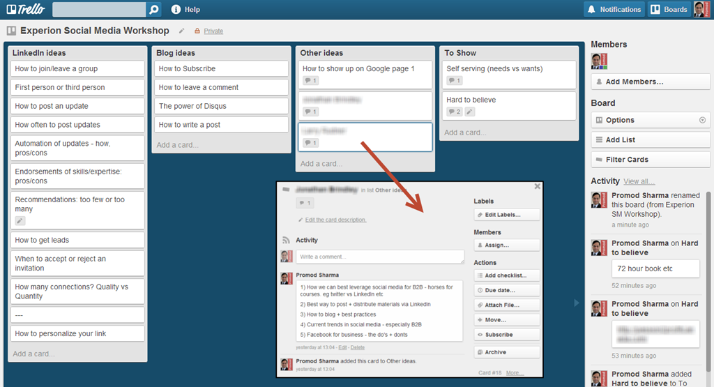The height and width of the screenshot is (387, 714).
Task: Click the card icon in popup header
Action: [x=286, y=190]
